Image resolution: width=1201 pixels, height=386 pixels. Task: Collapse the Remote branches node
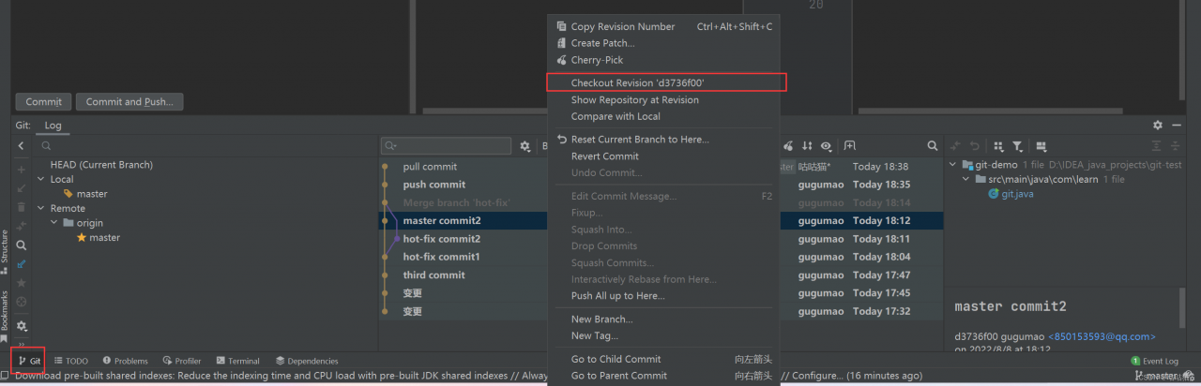pos(41,208)
